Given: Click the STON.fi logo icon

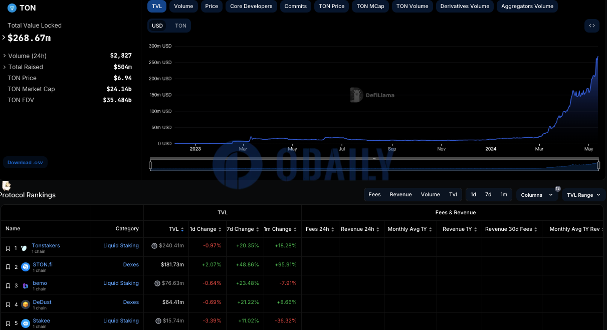Looking at the screenshot, I should click(25, 267).
